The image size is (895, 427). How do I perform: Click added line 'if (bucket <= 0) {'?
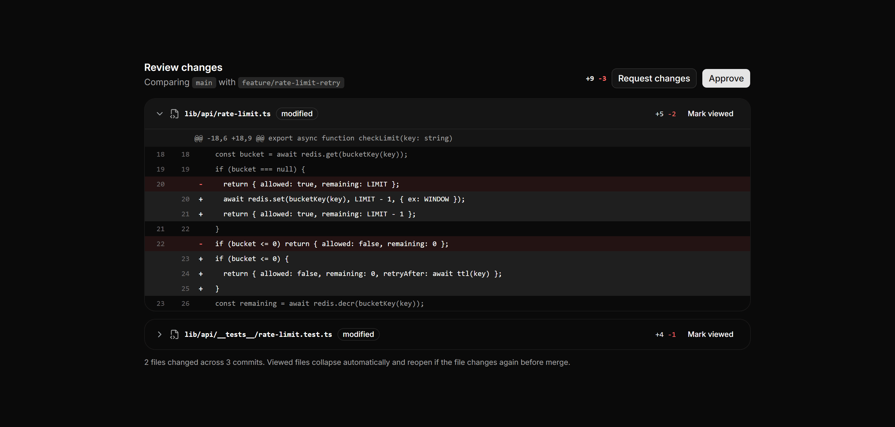coord(447,259)
